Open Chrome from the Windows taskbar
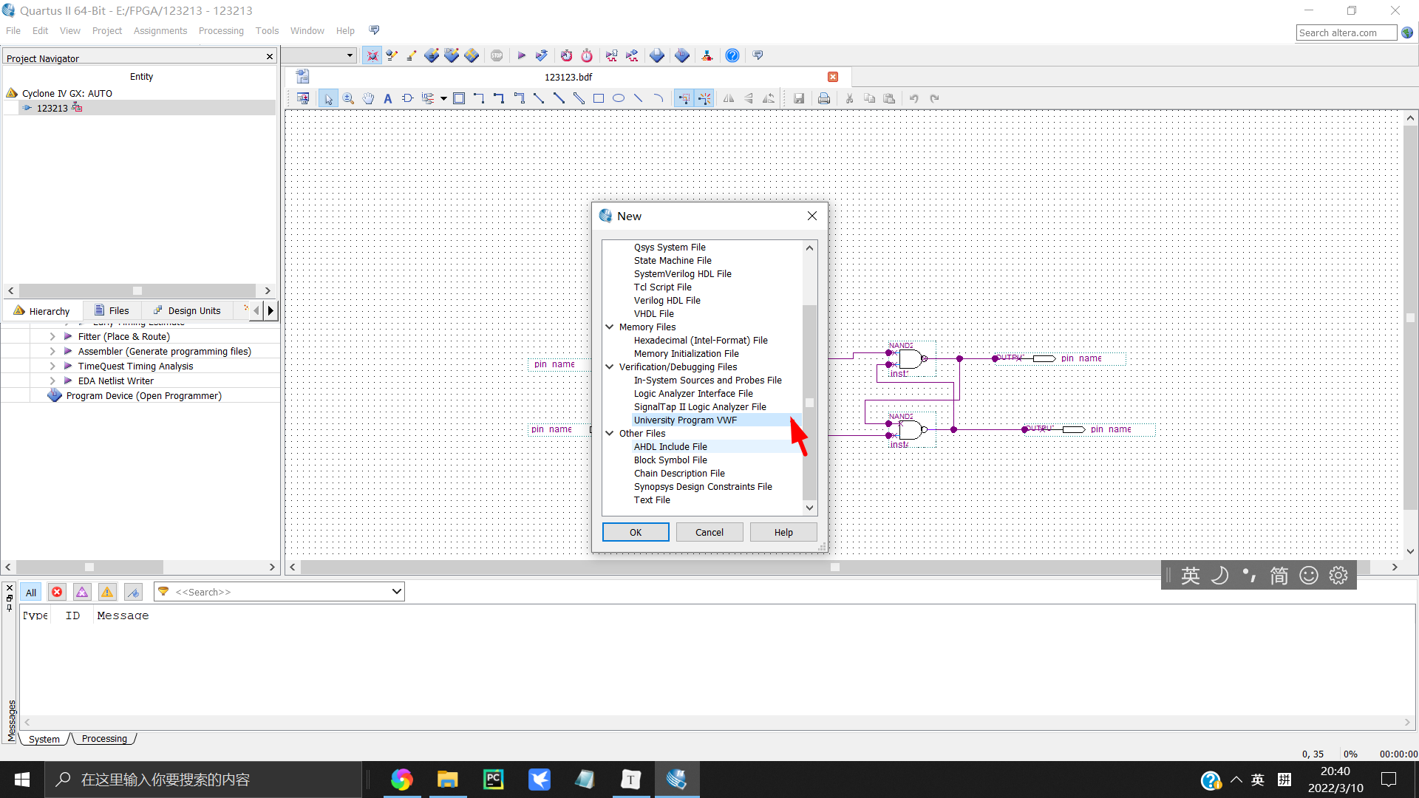Image resolution: width=1419 pixels, height=798 pixels. coord(401,780)
